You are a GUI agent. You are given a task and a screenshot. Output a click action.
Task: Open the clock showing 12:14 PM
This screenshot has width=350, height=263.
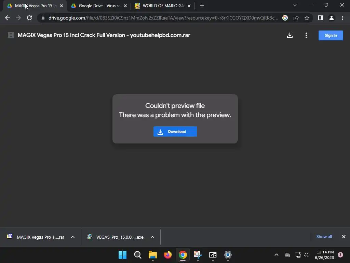pos(324,255)
